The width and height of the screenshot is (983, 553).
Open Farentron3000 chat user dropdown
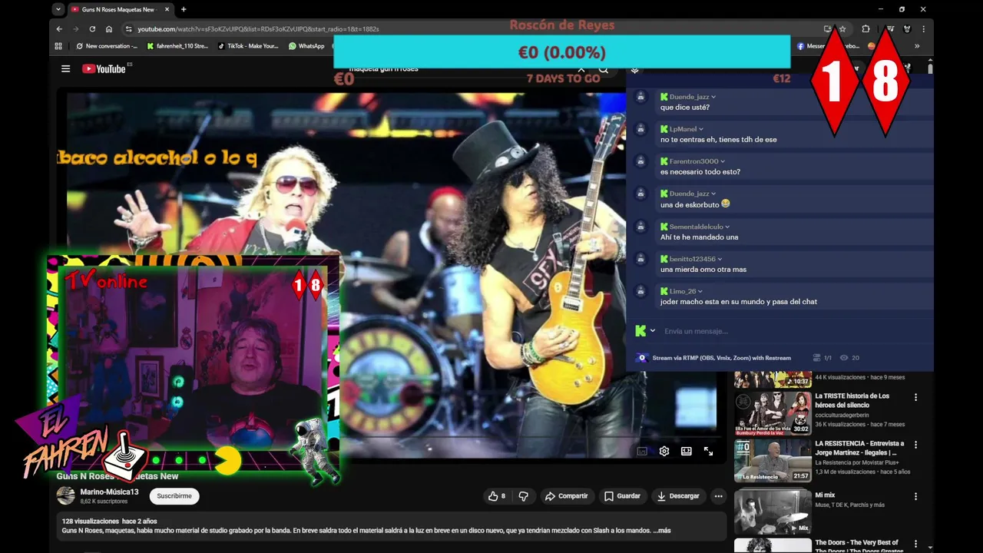[723, 161]
